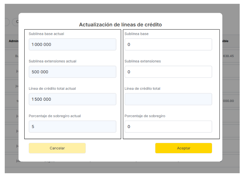Click the "Línea de crédito total" label on right panel
This screenshot has height=177, width=246.
coord(142,88)
